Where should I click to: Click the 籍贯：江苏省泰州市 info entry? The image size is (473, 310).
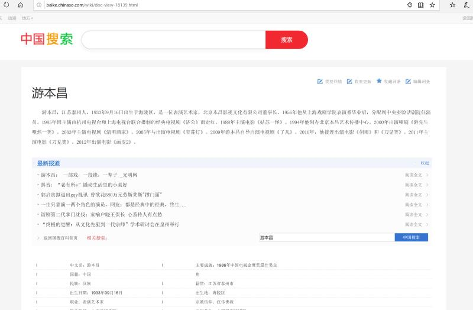(215, 283)
